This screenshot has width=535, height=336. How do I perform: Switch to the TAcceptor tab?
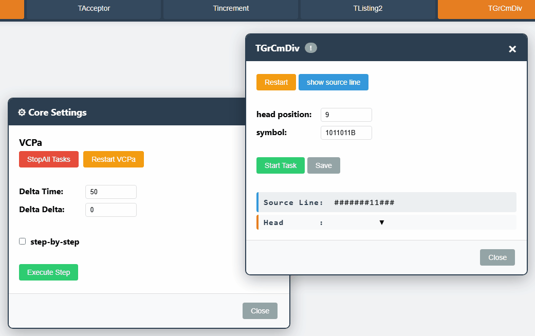94,9
